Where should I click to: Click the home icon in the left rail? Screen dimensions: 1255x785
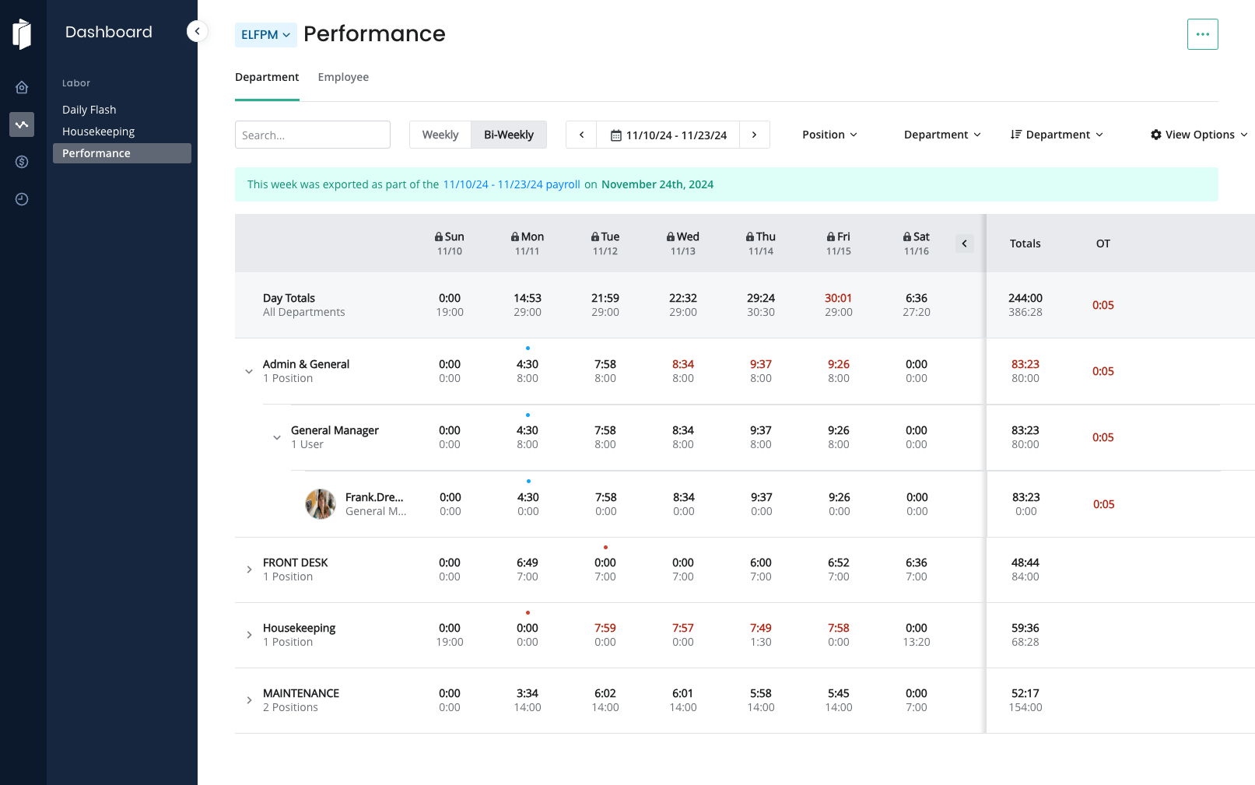point(22,87)
